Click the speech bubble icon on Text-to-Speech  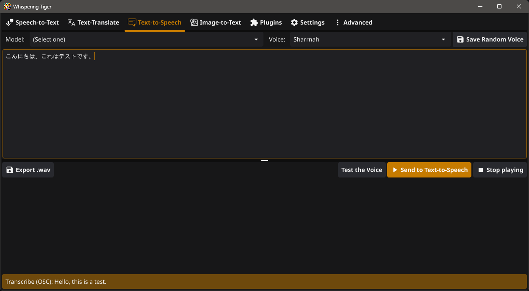pyautogui.click(x=132, y=22)
